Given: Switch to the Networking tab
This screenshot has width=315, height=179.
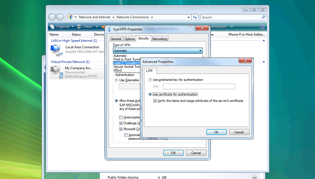Looking at the screenshot, I should tap(159, 39).
